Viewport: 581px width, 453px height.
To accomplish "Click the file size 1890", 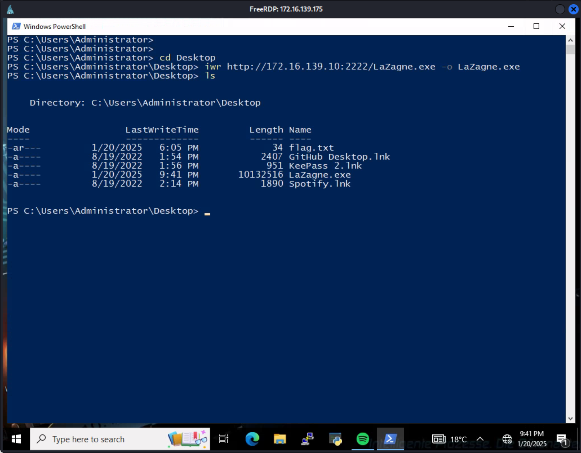I will pyautogui.click(x=272, y=184).
